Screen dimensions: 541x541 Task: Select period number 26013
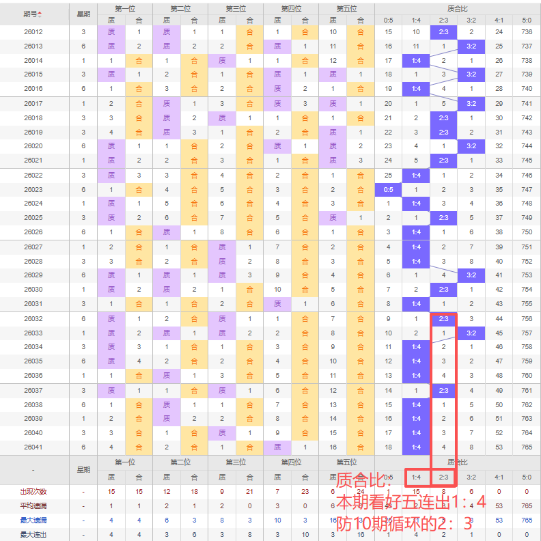pyautogui.click(x=33, y=46)
